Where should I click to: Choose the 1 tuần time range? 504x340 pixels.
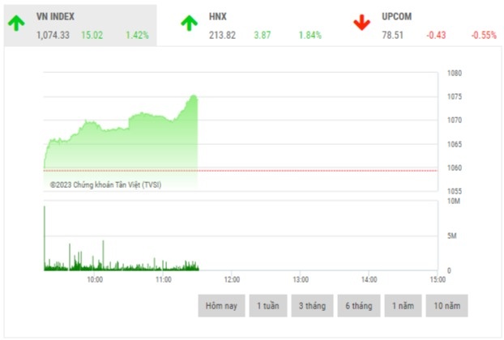[267, 305]
